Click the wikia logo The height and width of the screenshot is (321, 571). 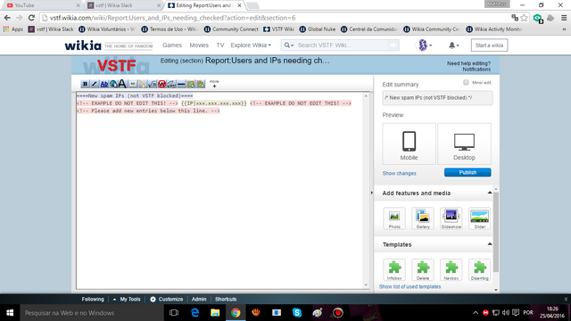(83, 45)
